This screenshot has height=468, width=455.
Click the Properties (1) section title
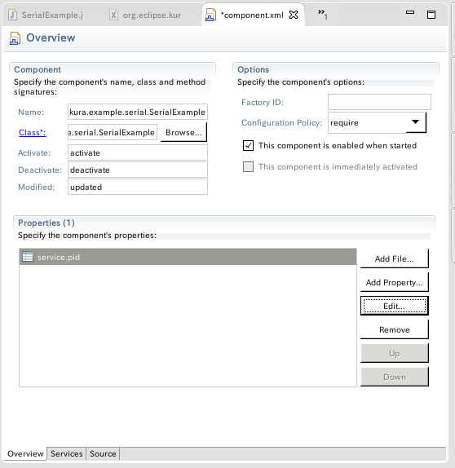point(46,223)
